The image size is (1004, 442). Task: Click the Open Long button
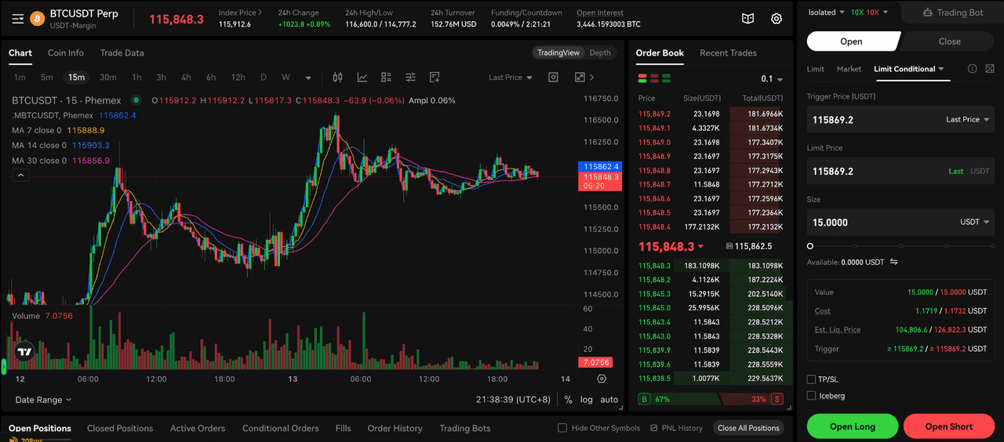point(853,426)
